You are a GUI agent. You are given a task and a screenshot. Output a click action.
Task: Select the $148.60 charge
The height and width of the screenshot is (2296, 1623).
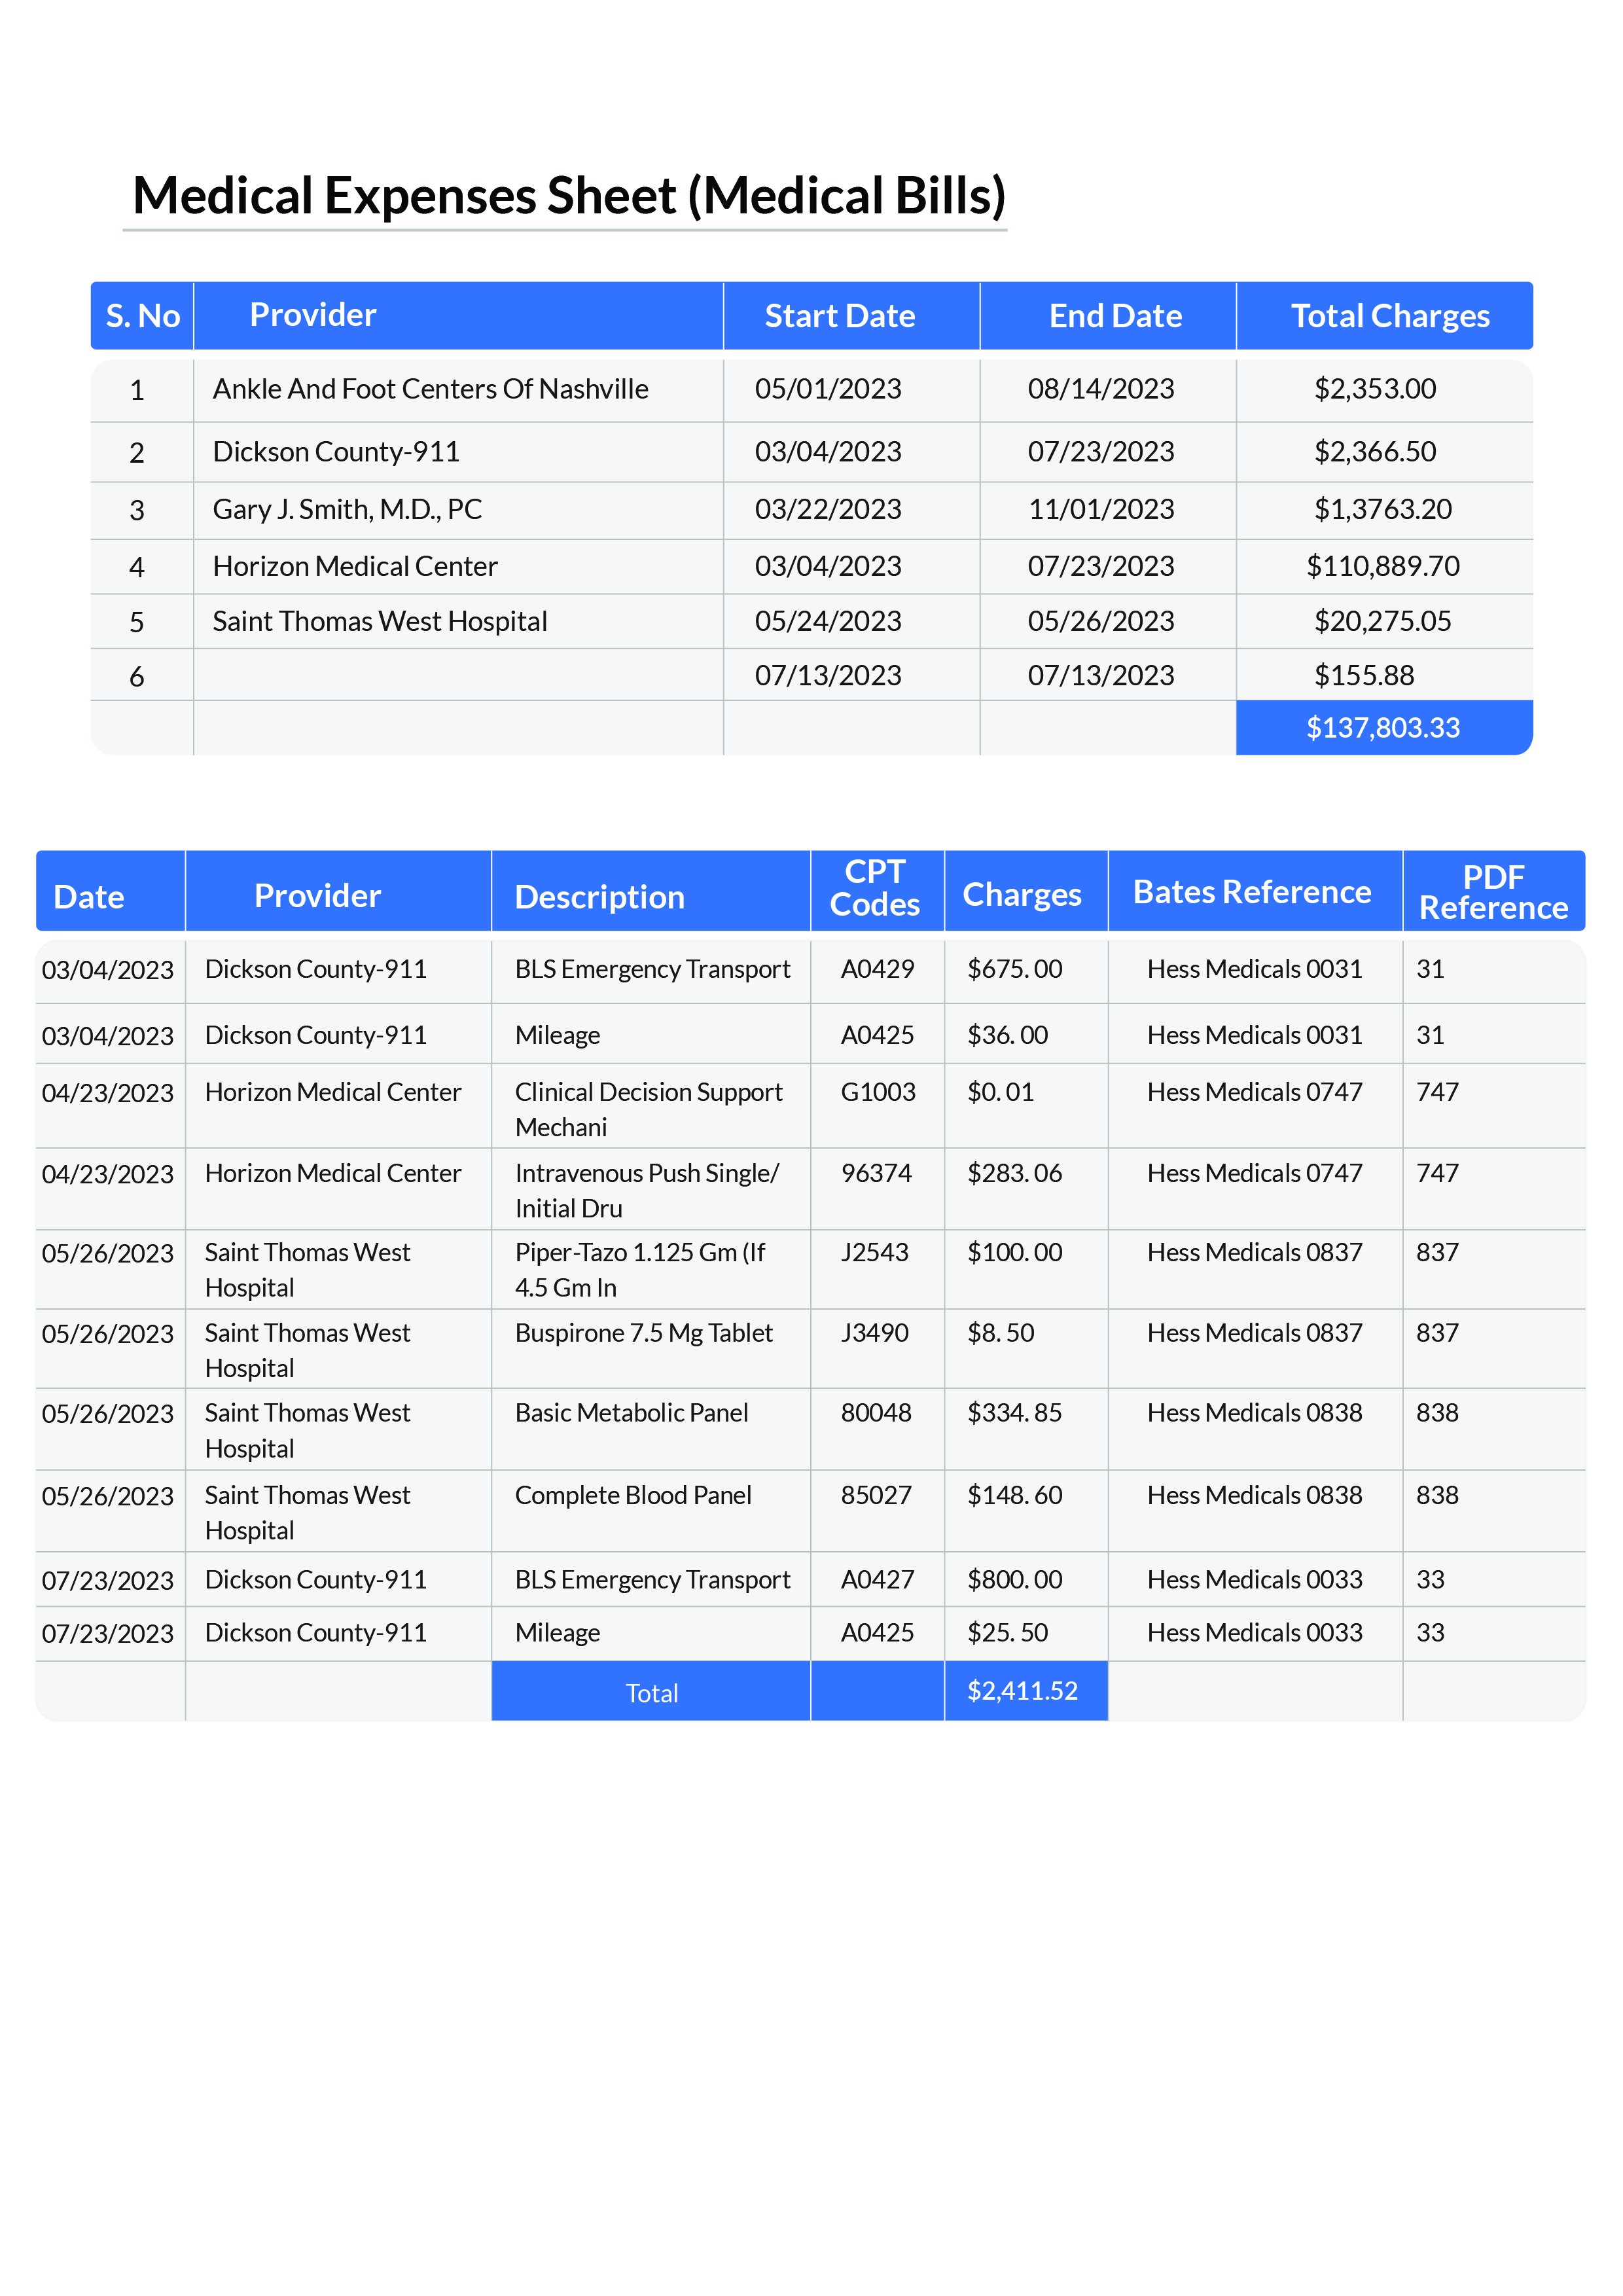[x=1014, y=1495]
